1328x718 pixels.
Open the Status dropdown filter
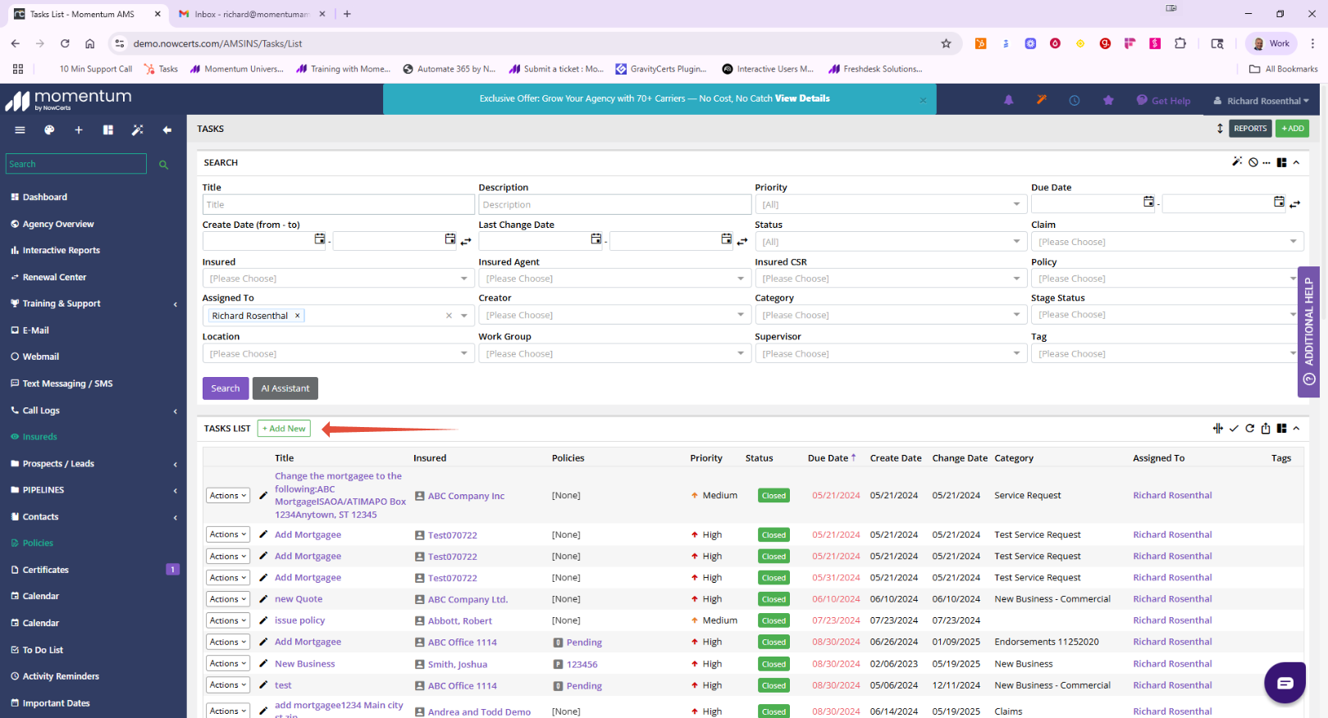pos(890,242)
